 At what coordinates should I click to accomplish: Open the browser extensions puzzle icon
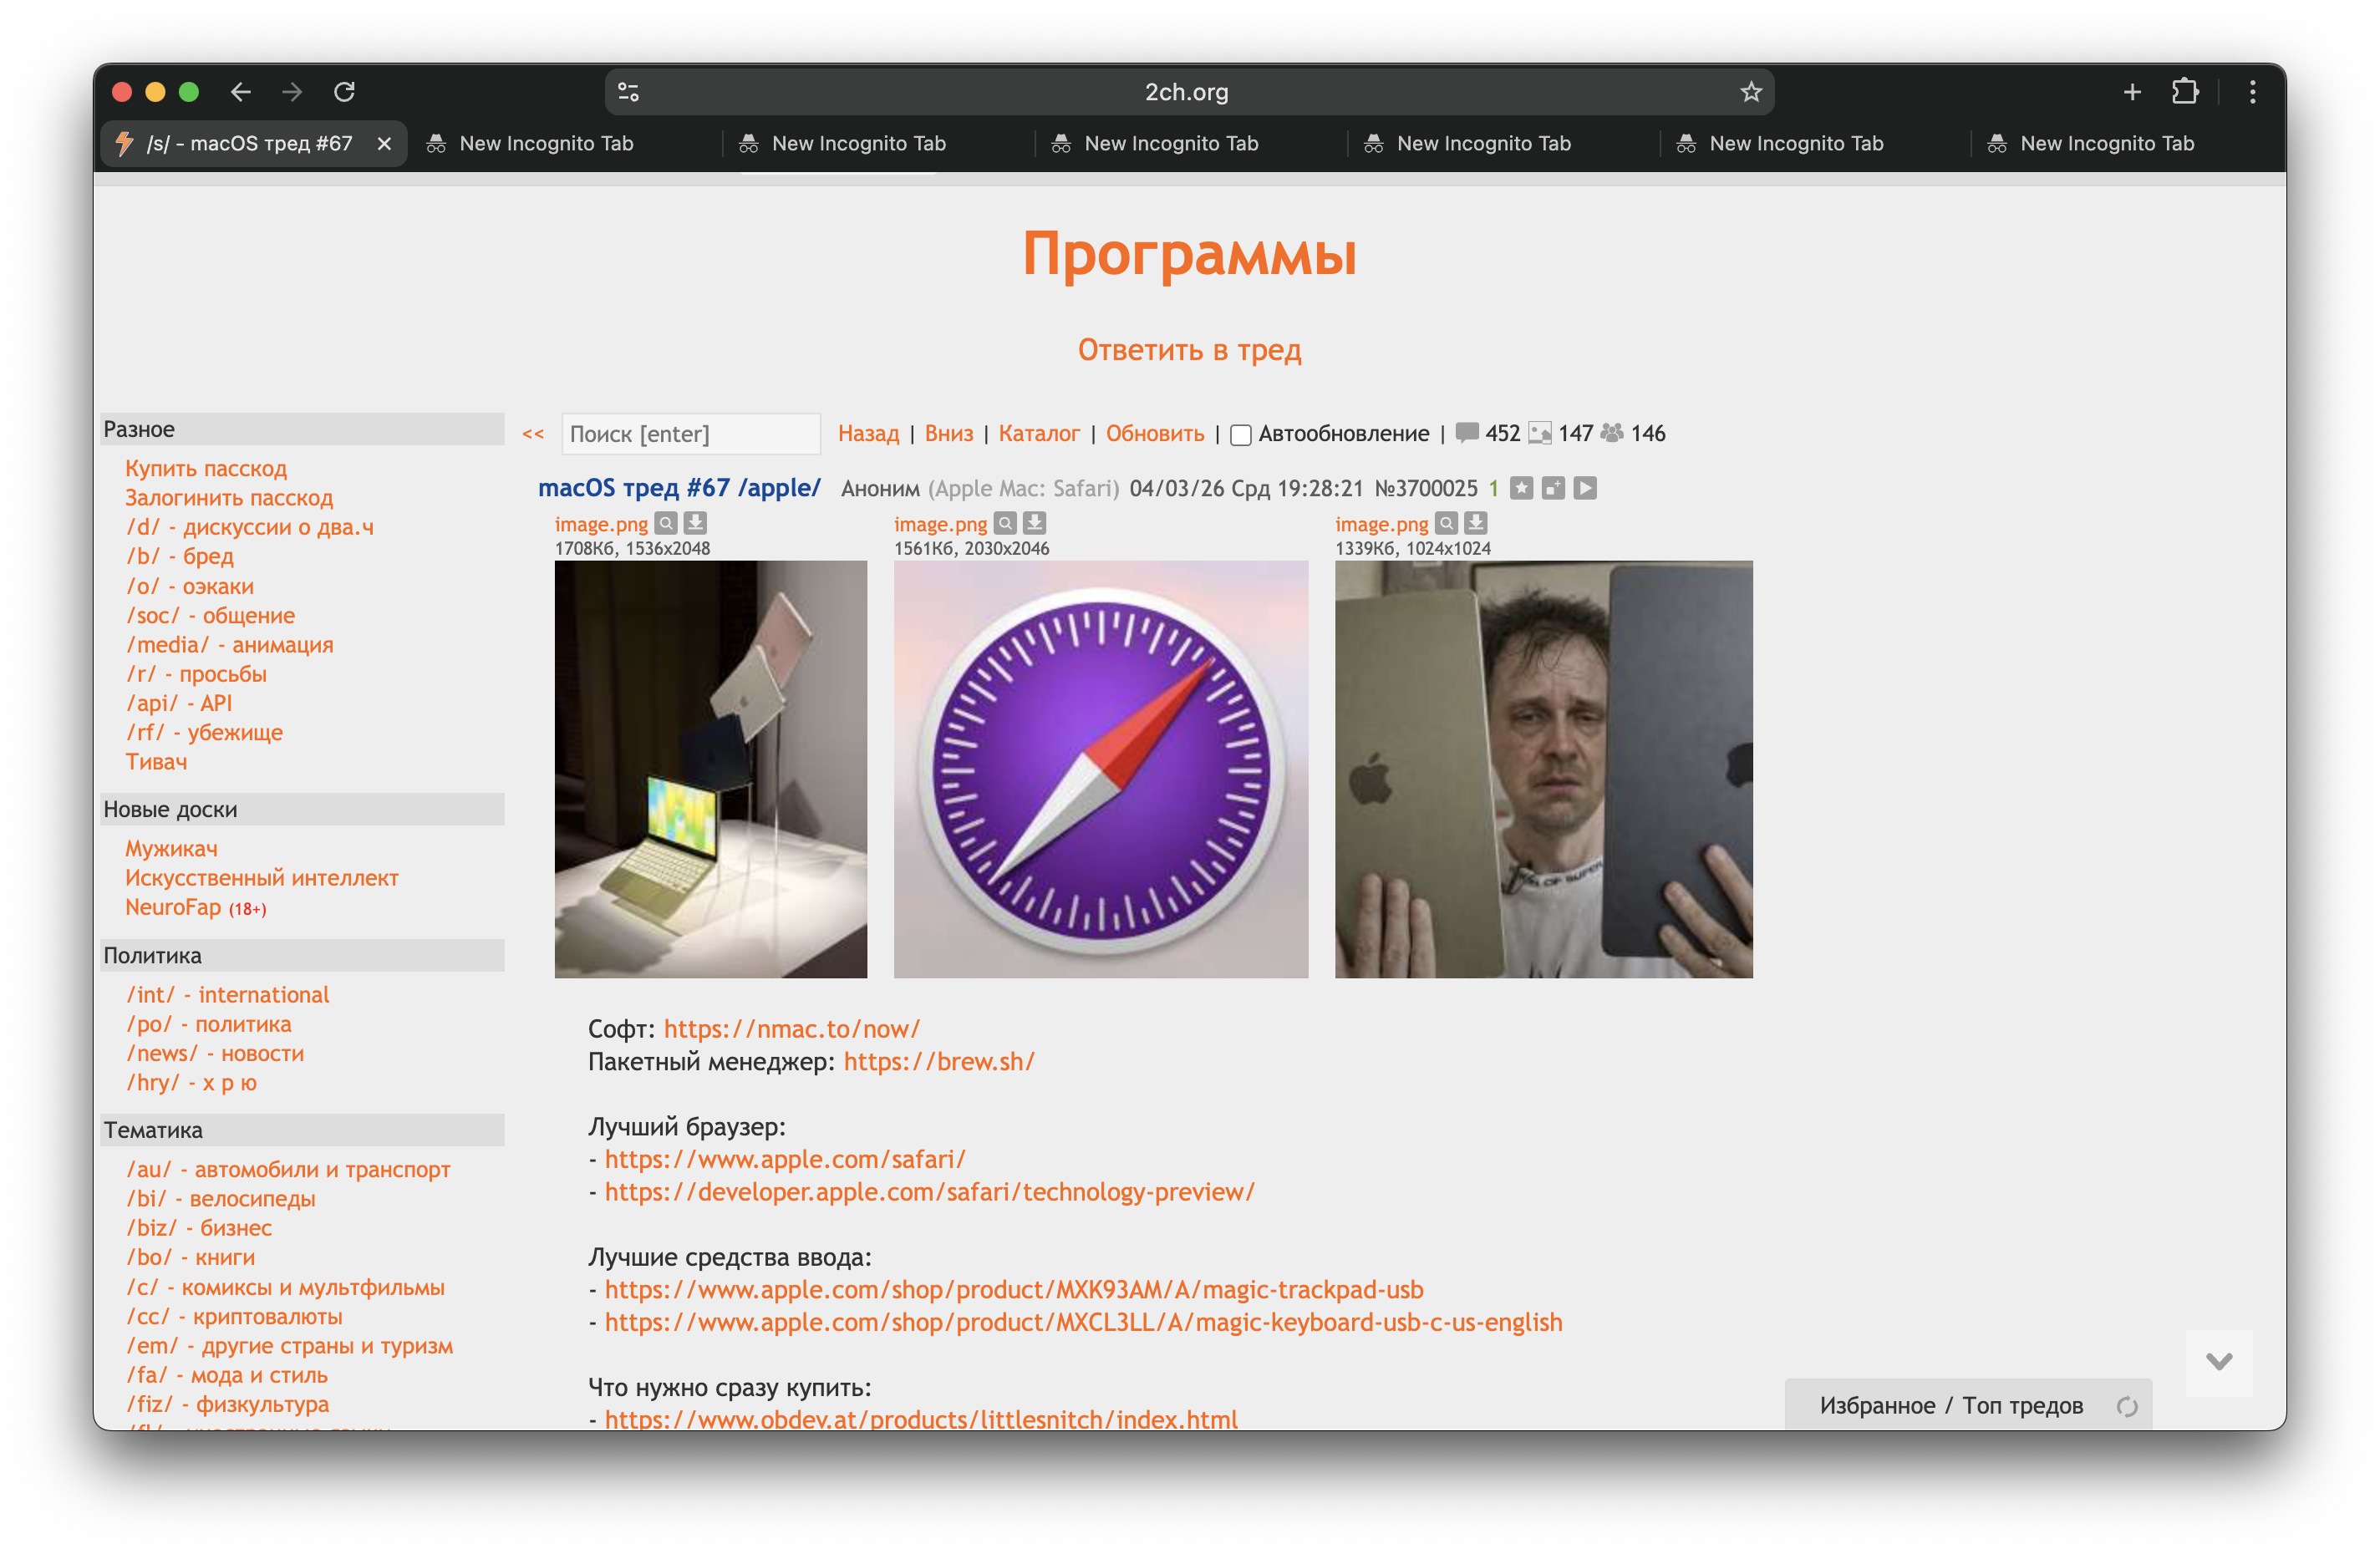coord(2185,92)
